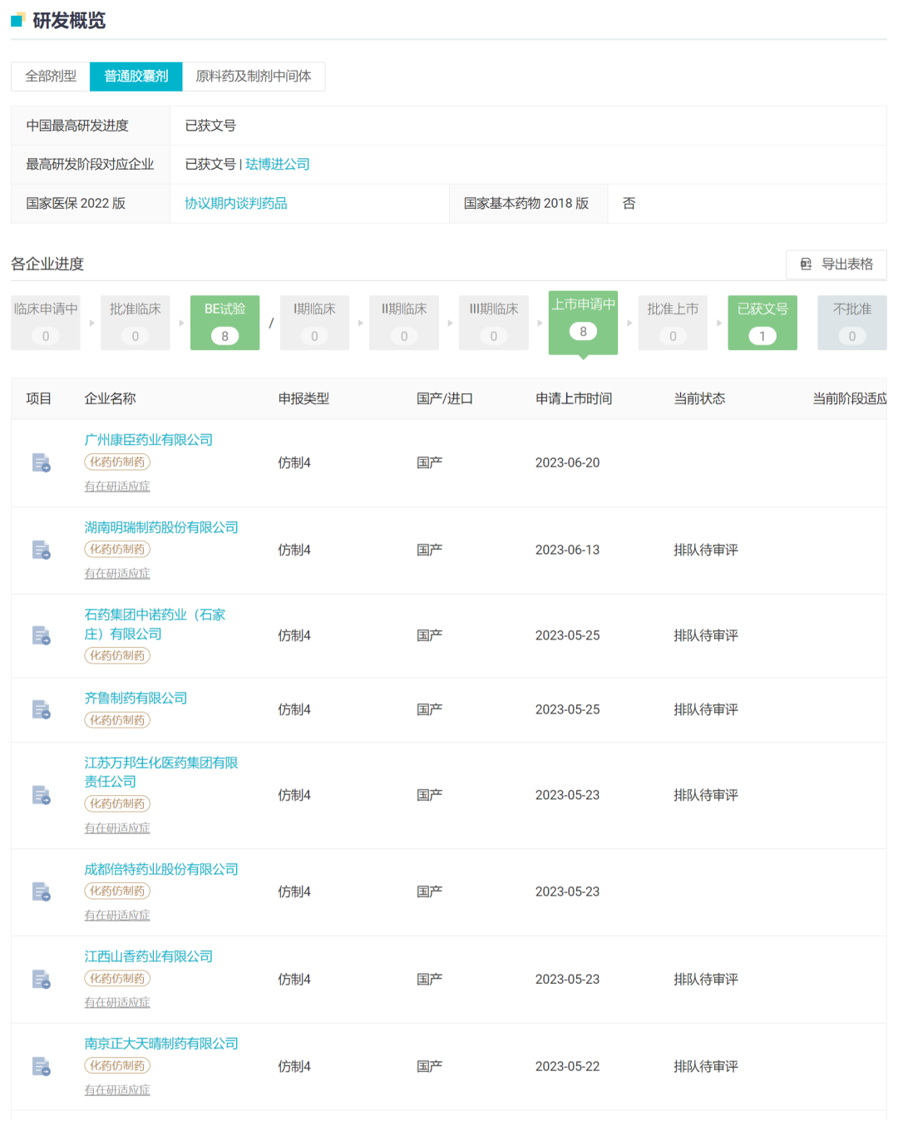Viewport: 898px width, 1131px height.
Task: Open project icon for 江苏万邦生化医药集团 row
Action: (41, 795)
